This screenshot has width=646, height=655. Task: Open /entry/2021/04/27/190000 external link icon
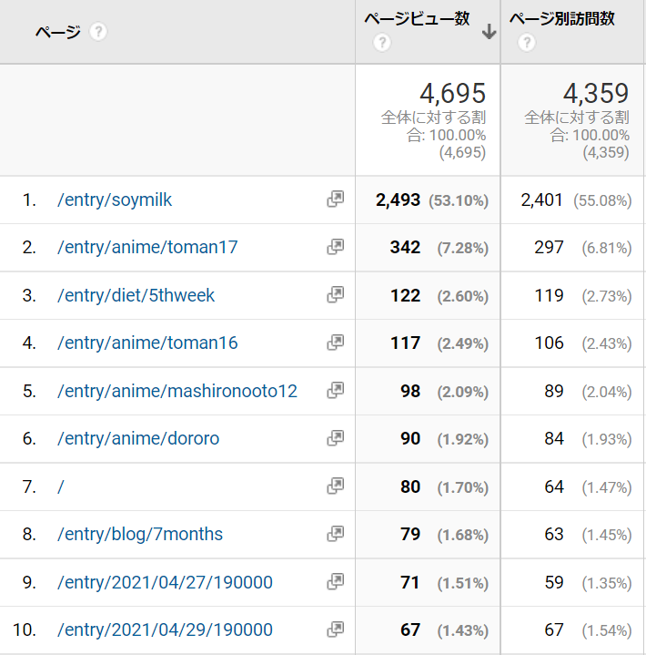[x=336, y=581]
